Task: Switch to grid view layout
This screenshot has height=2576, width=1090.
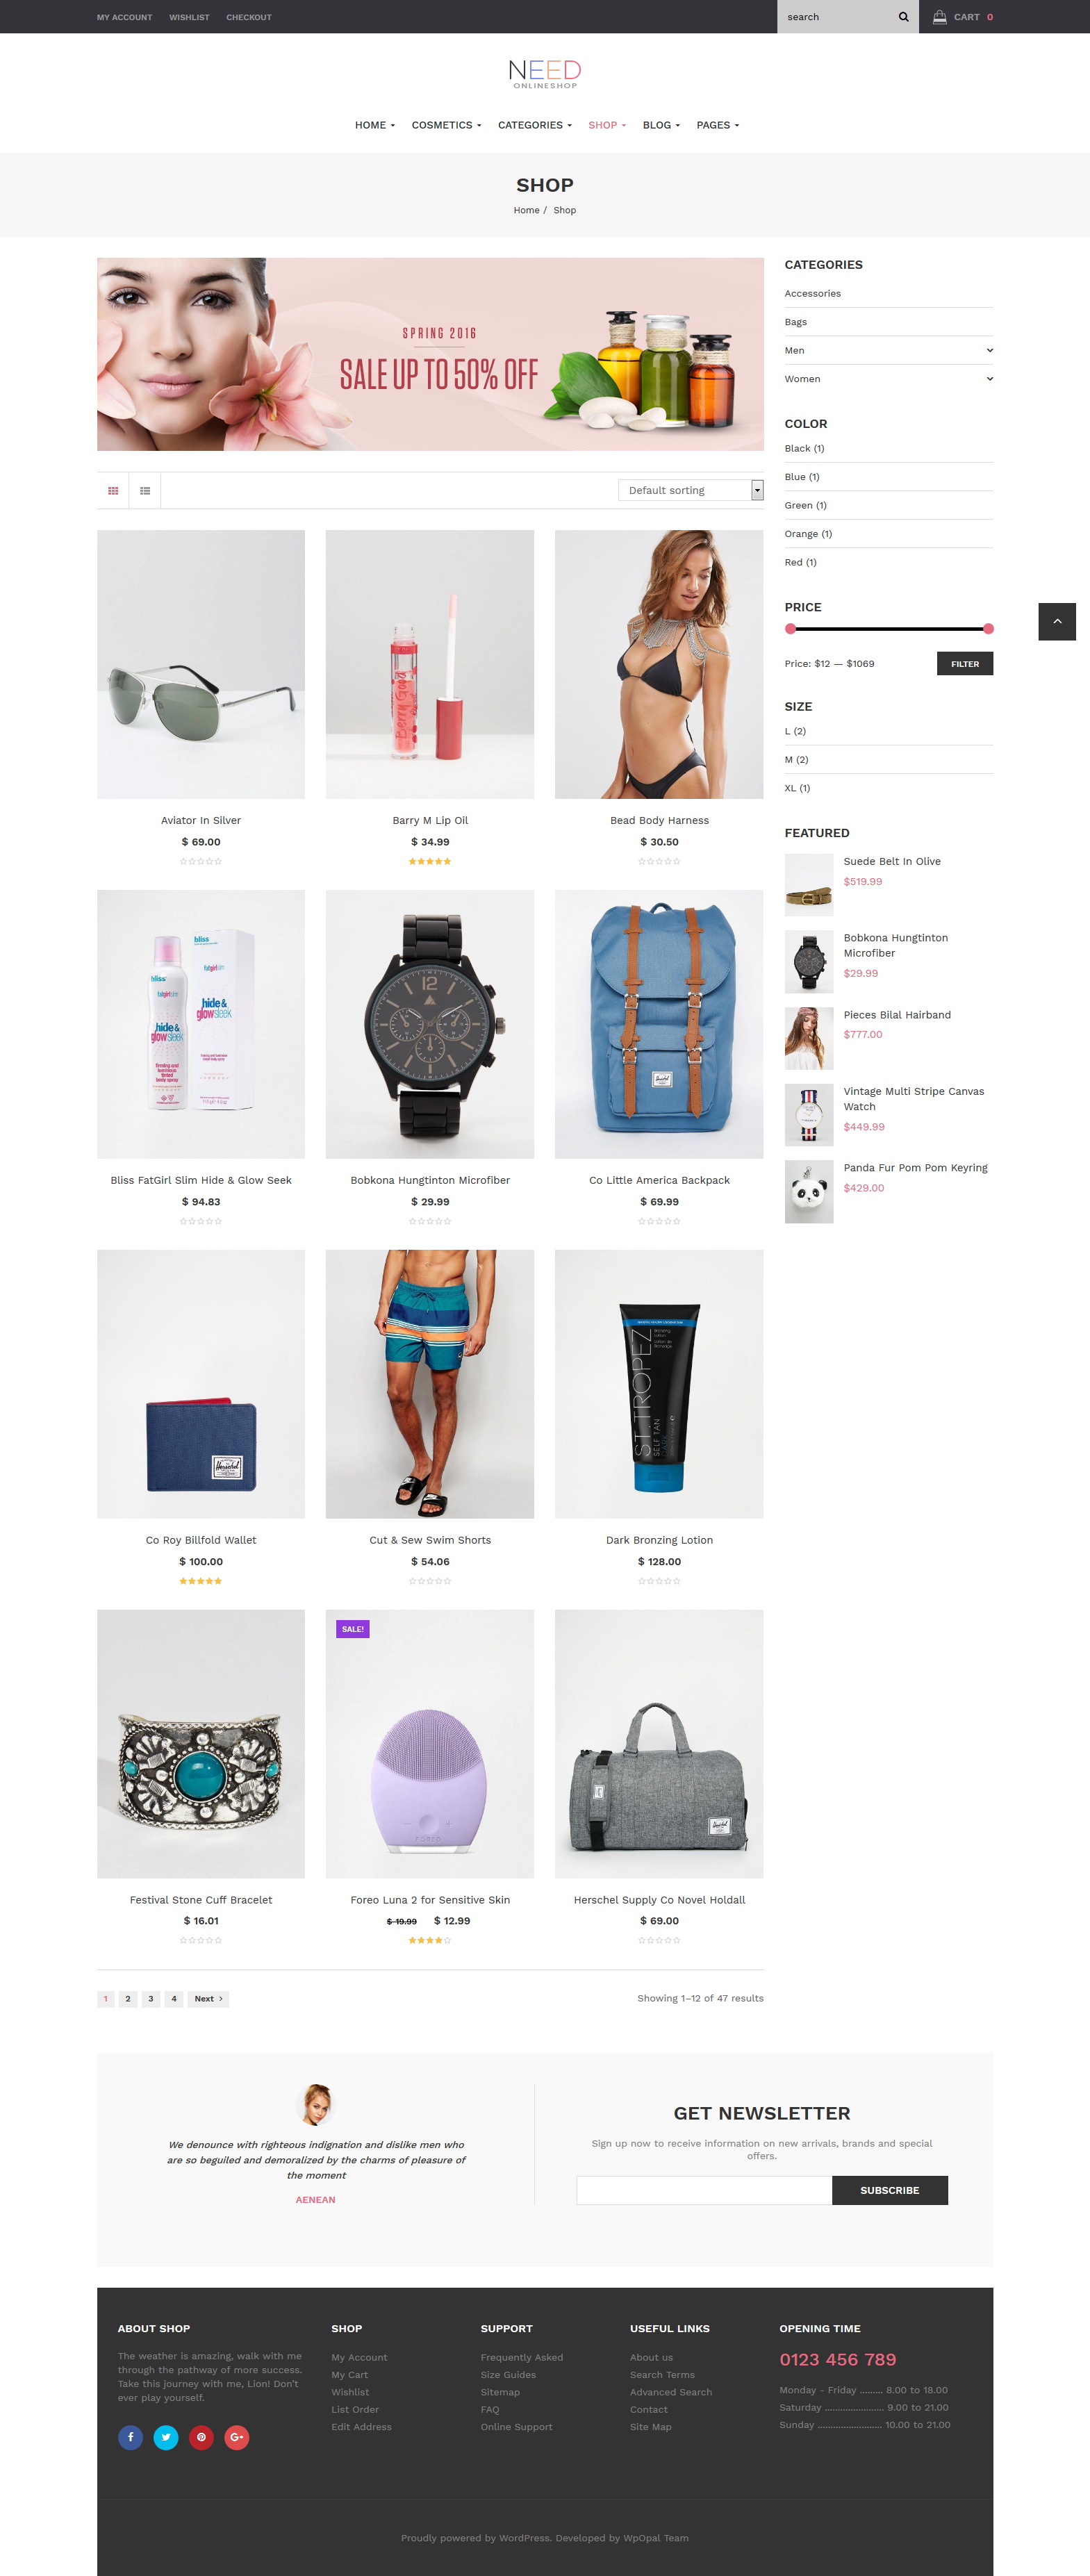Action: click(113, 491)
